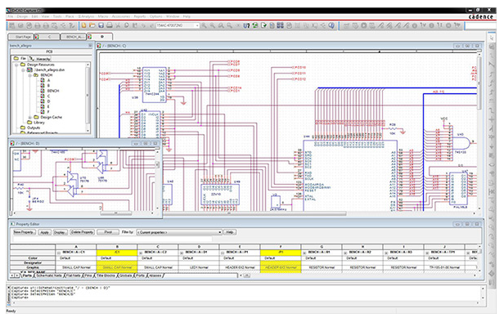Open the part selection combo box dropdown
This screenshot has width=504, height=318.
pos(197,25)
